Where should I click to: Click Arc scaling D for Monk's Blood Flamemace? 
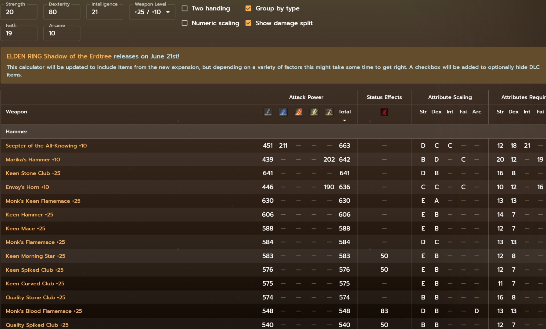[477, 311]
